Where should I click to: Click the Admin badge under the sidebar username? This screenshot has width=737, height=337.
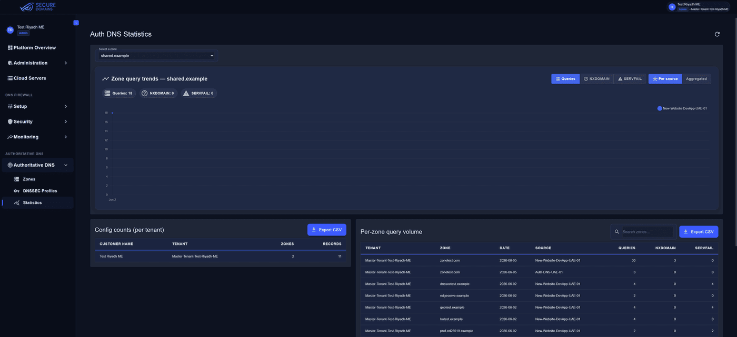pyautogui.click(x=23, y=33)
